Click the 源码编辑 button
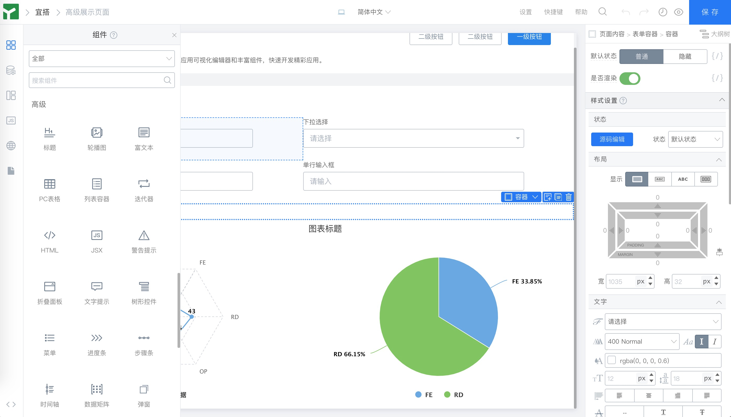The width and height of the screenshot is (731, 417). (612, 139)
